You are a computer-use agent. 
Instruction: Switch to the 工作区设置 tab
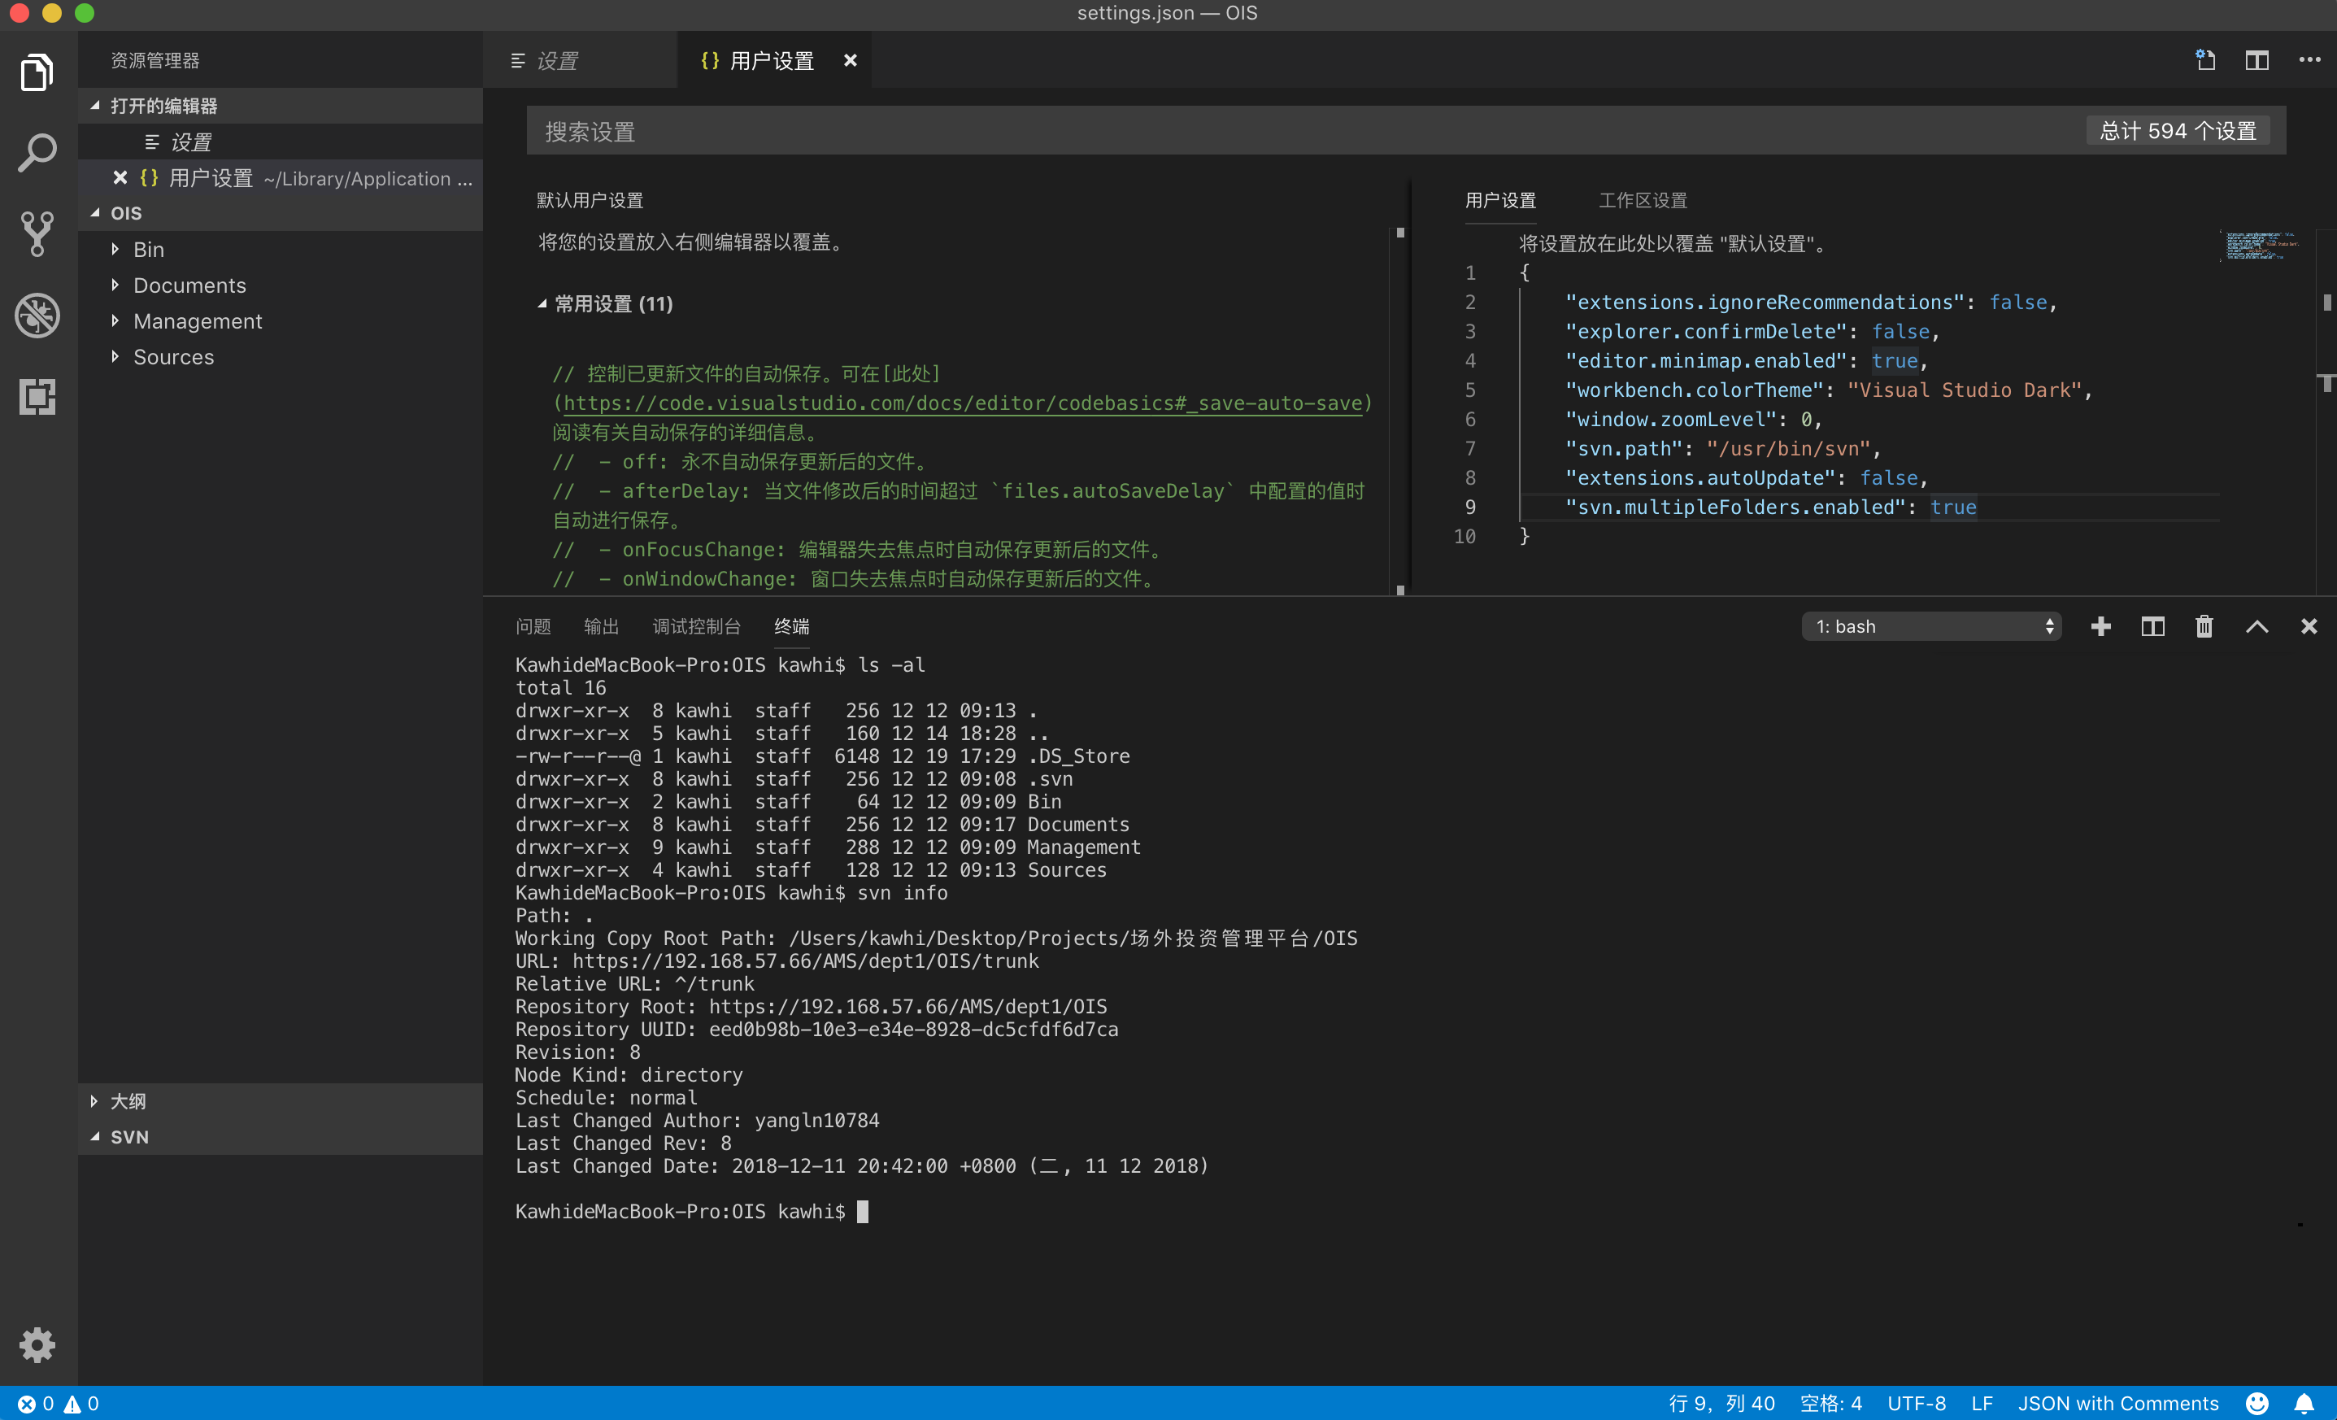click(1643, 200)
